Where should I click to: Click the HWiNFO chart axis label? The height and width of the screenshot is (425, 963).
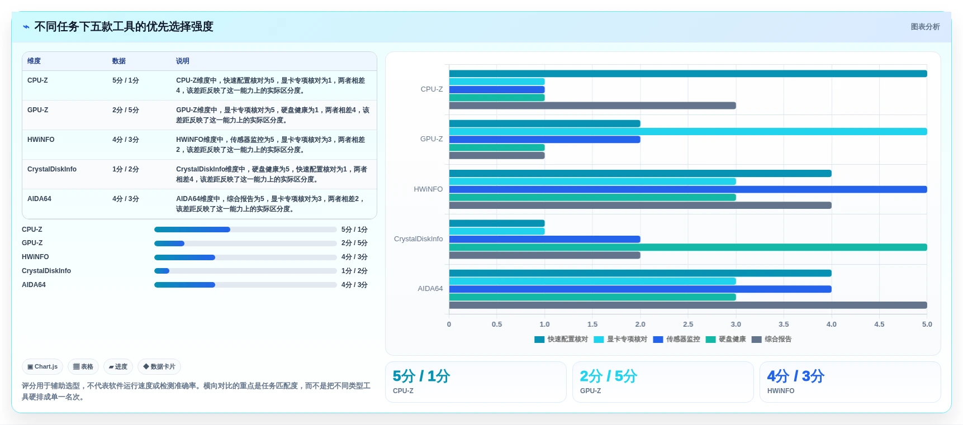click(428, 189)
